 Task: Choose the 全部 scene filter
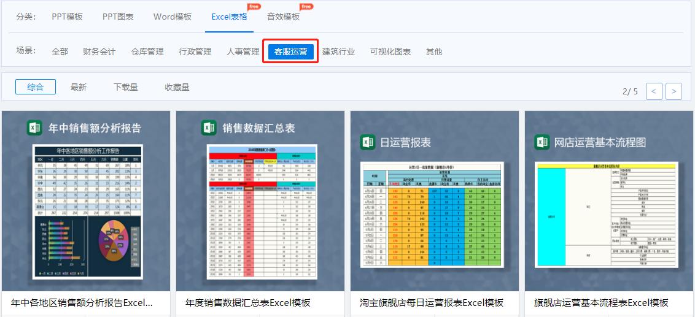click(x=60, y=52)
